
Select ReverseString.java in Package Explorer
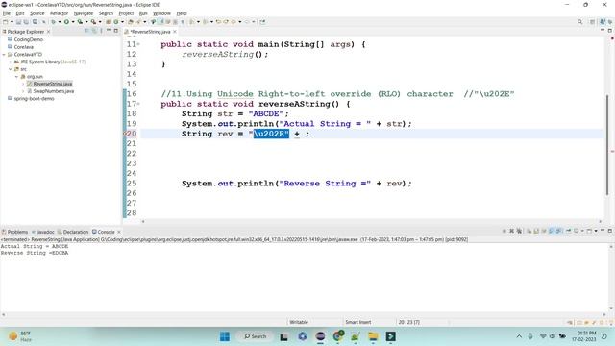tap(50, 84)
